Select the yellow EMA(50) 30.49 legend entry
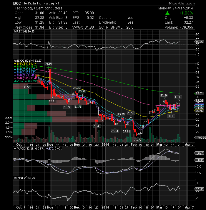This screenshot has width=206, height=210. (25, 64)
